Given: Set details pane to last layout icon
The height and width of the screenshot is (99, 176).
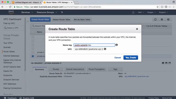Looking at the screenshot, I should click(170, 63).
